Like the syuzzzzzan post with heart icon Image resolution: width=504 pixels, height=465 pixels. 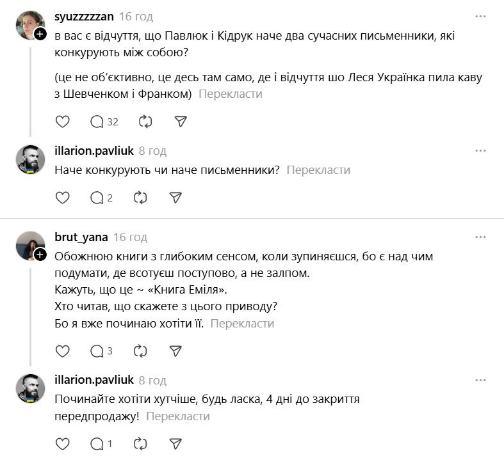point(62,122)
